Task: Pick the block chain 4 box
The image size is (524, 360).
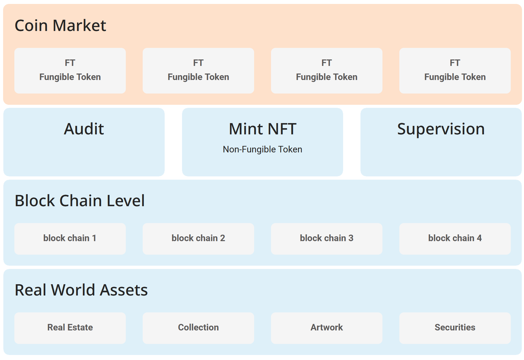Action: pos(455,239)
